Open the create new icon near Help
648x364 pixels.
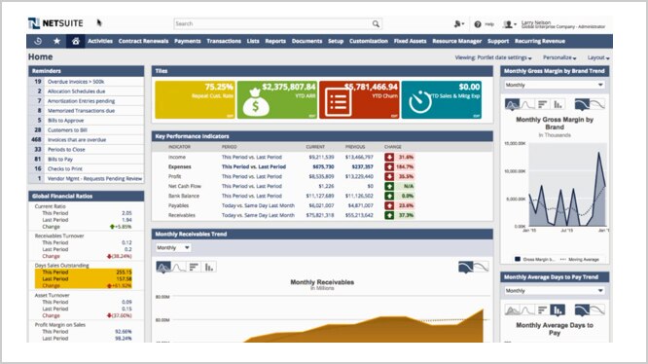coord(457,24)
